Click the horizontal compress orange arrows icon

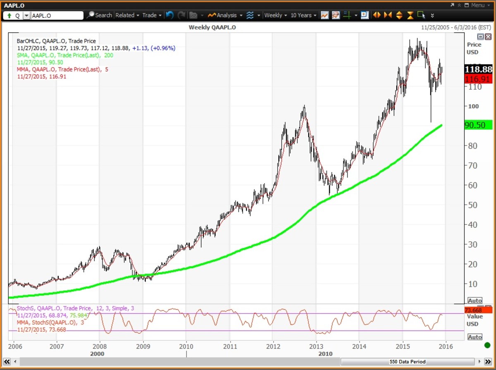[388, 15]
